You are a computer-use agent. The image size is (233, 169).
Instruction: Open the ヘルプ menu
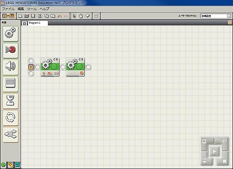[45, 9]
